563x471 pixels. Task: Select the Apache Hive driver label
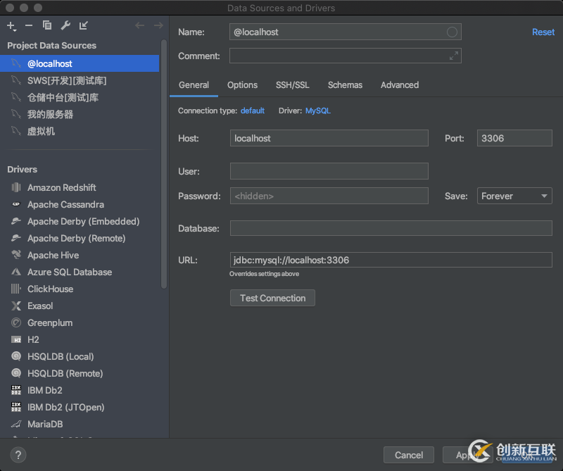click(x=53, y=255)
